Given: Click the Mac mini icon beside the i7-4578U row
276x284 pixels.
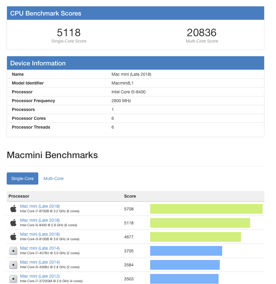Looking at the screenshot, I should pos(13,251).
